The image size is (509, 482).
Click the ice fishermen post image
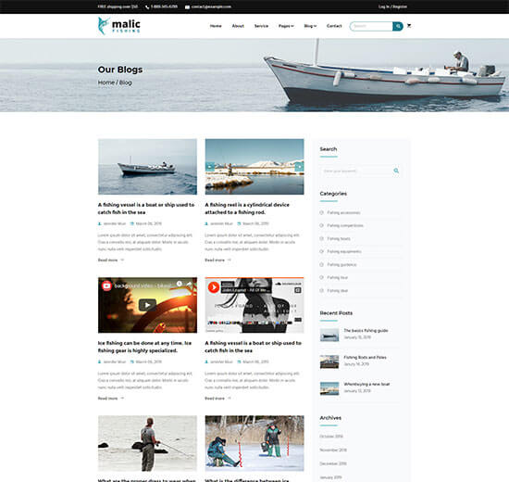tap(254, 443)
